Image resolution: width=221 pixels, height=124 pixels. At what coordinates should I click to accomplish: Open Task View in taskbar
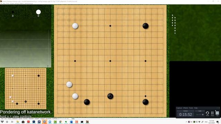[12, 122]
